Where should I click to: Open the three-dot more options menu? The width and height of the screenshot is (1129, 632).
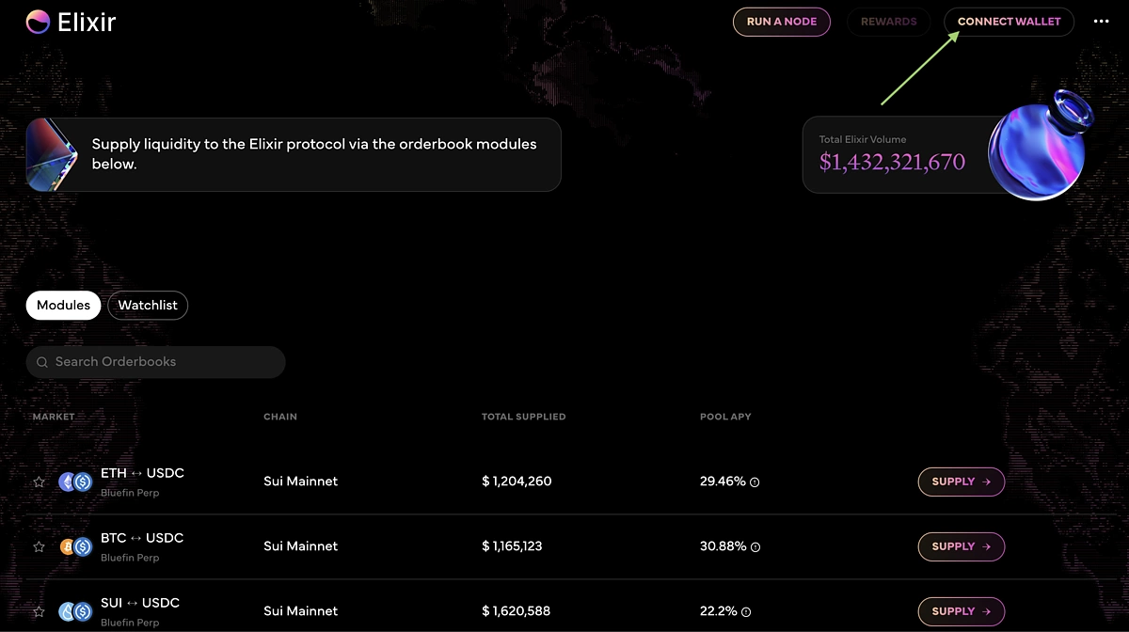point(1102,22)
